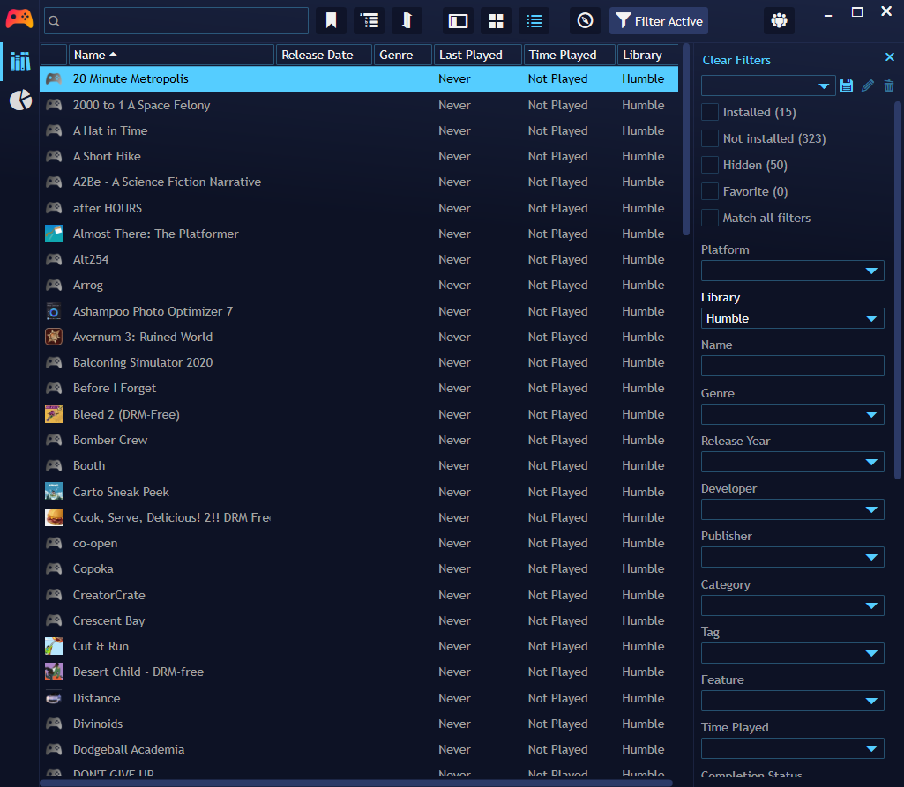Sort by the Release Date column header

pos(324,55)
